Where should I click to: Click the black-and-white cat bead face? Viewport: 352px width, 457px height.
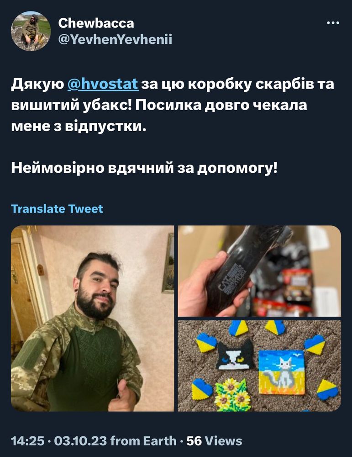(x=235, y=355)
